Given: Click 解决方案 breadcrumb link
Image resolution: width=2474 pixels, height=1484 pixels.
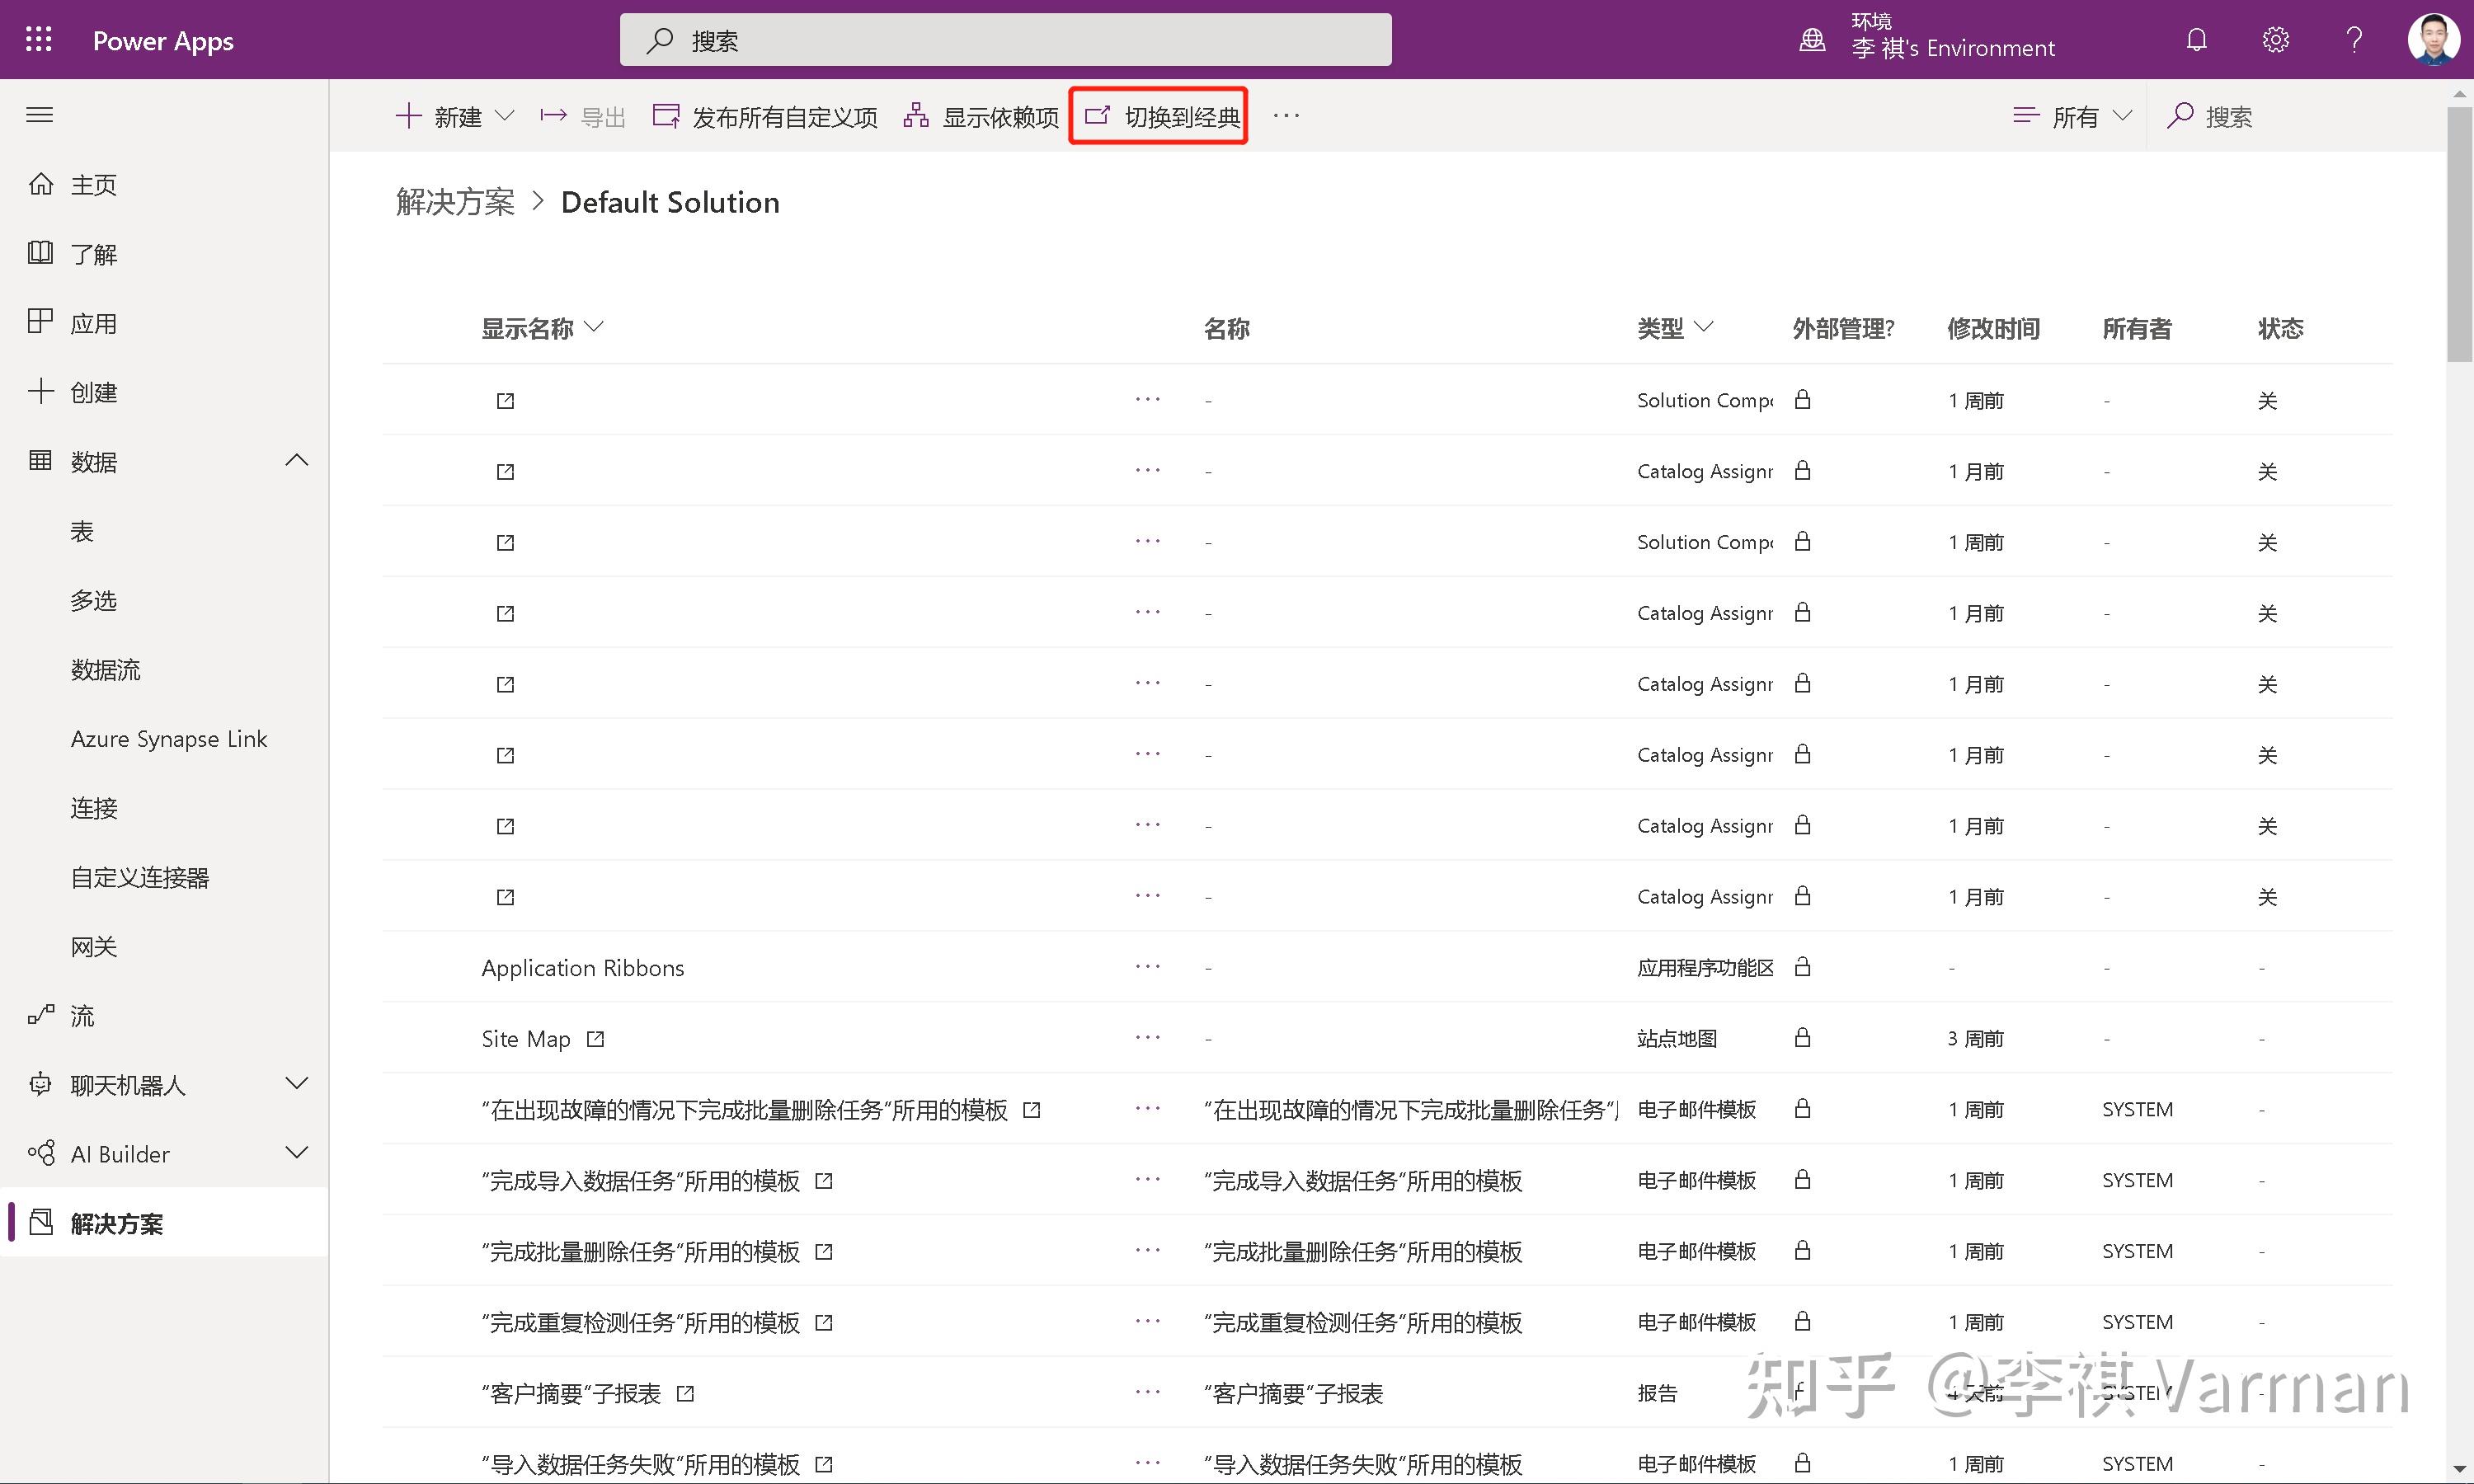Looking at the screenshot, I should [455, 202].
